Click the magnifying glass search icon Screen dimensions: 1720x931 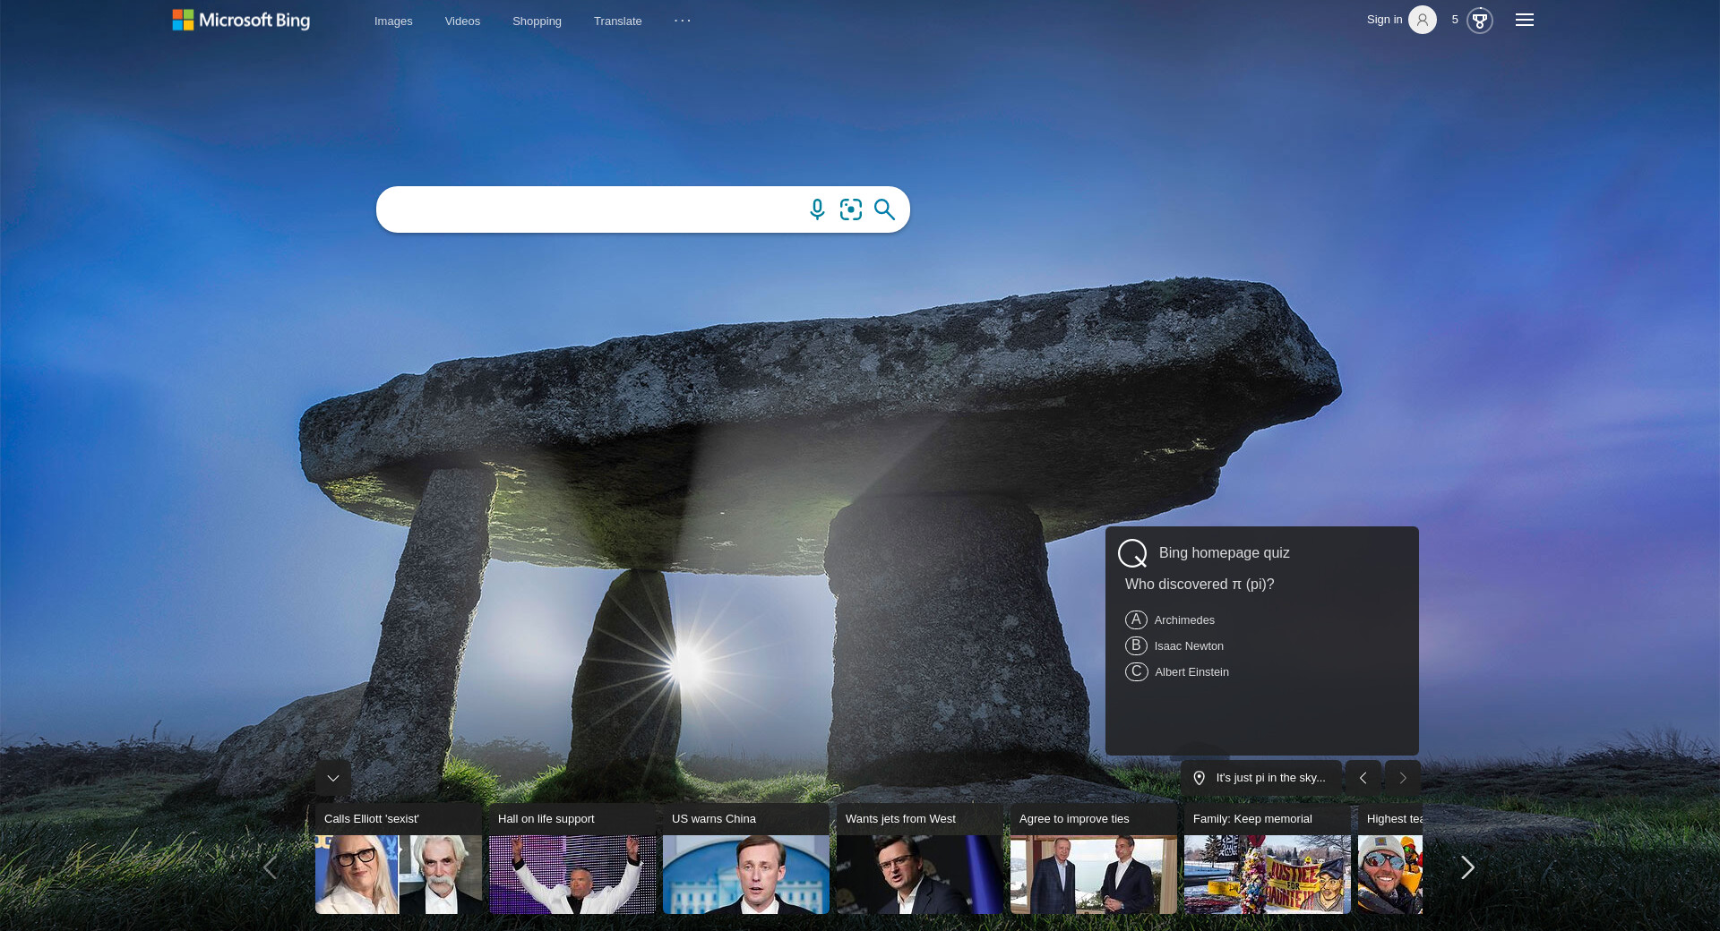[884, 209]
